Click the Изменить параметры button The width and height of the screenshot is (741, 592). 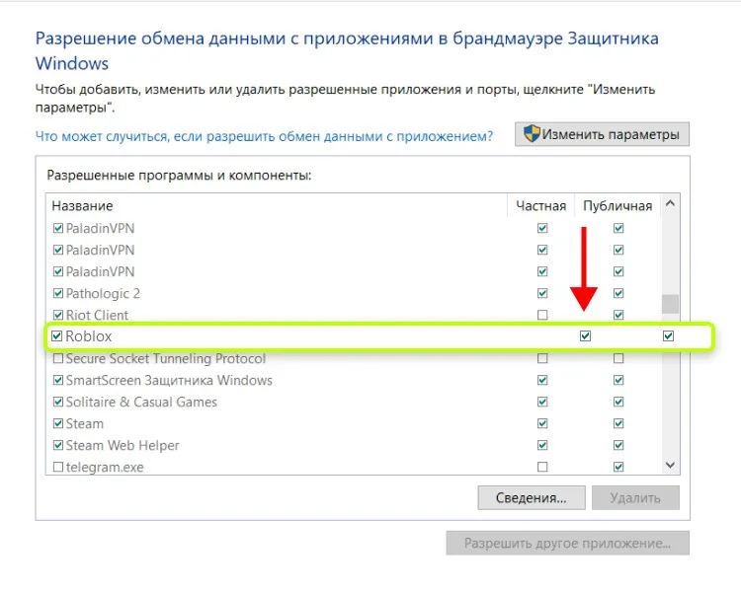(602, 134)
